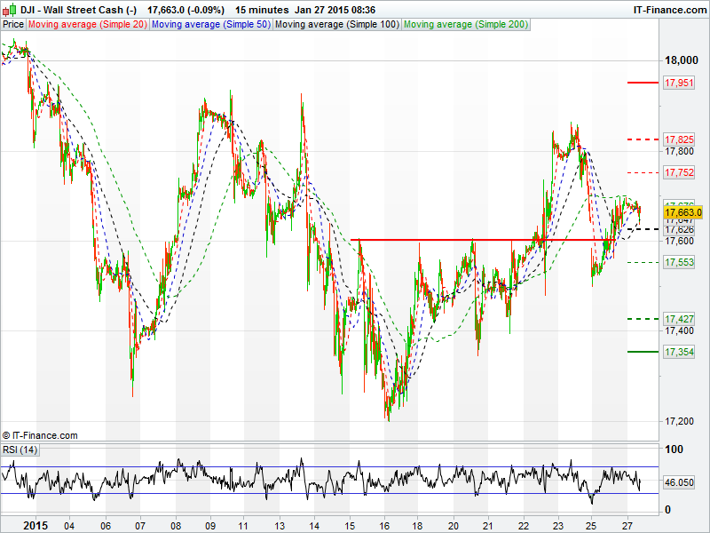Viewport: 710px width, 533px height.
Task: Click the red 17,752 price level tag
Action: click(x=679, y=172)
